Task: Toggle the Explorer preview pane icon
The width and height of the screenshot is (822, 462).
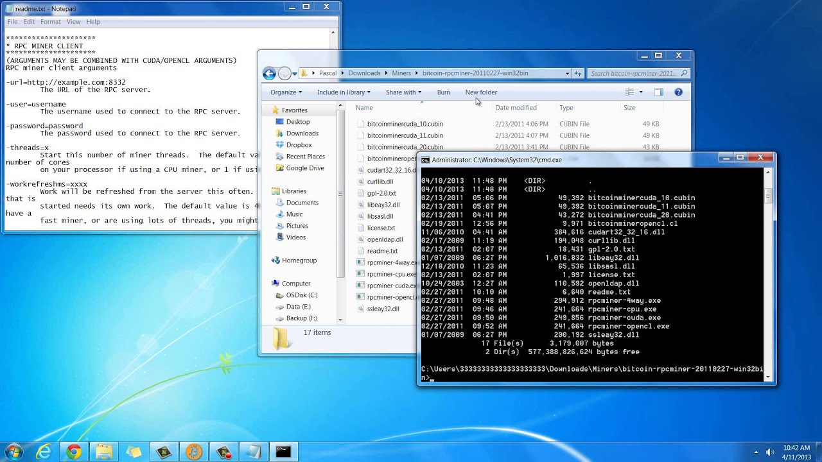Action: 658,92
